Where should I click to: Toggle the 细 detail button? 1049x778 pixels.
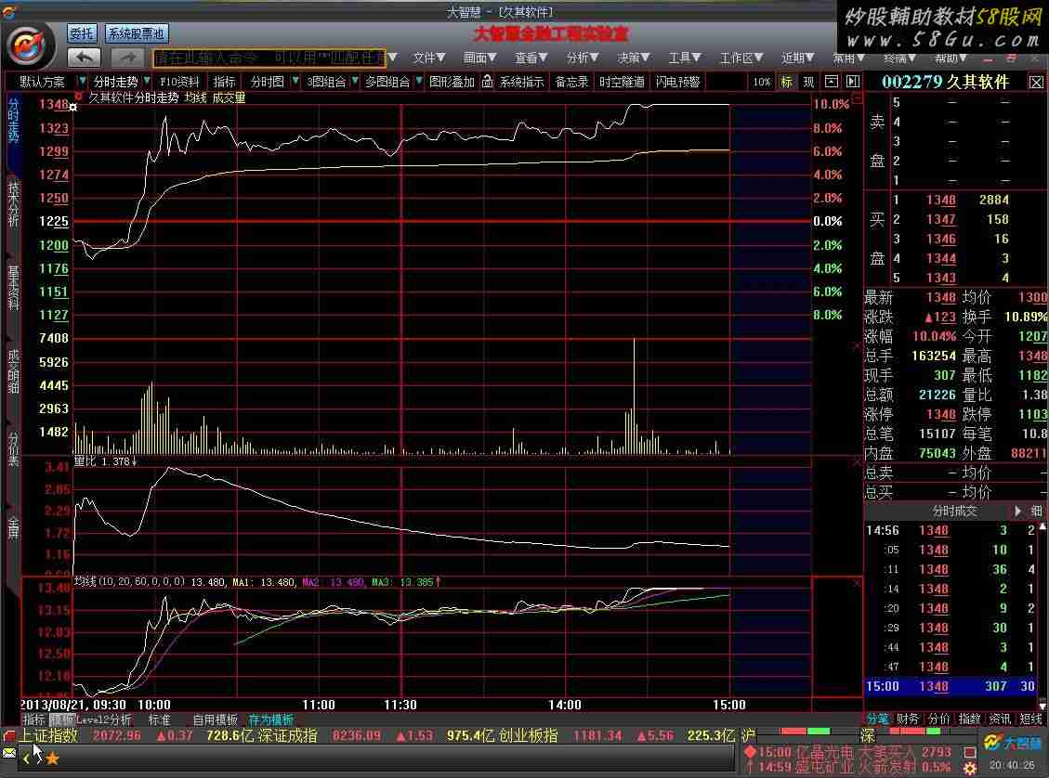[1036, 512]
